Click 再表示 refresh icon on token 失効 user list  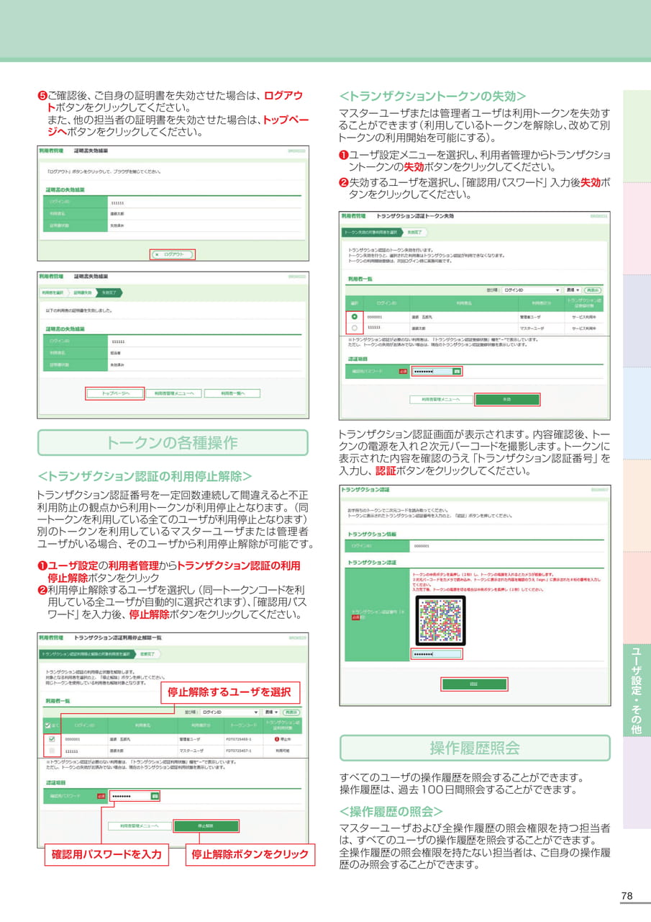(x=592, y=290)
